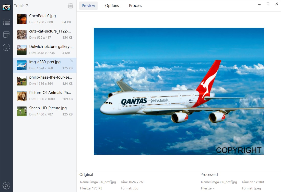Click the Original Dim: 1024 x 768 value

(133, 182)
